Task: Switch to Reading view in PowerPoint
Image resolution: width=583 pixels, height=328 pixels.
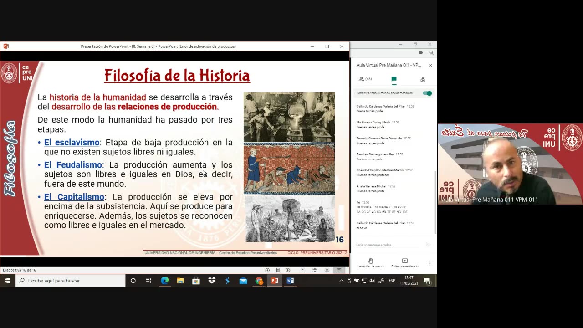Action: click(327, 270)
